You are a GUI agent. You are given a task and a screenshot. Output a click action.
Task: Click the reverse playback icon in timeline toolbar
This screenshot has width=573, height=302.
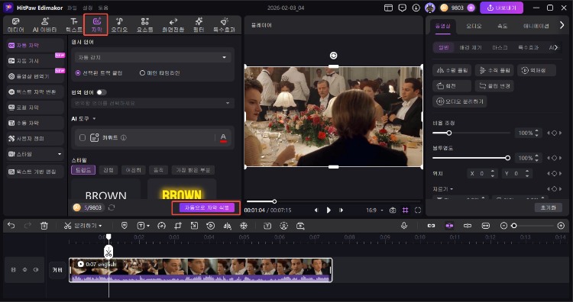211,226
